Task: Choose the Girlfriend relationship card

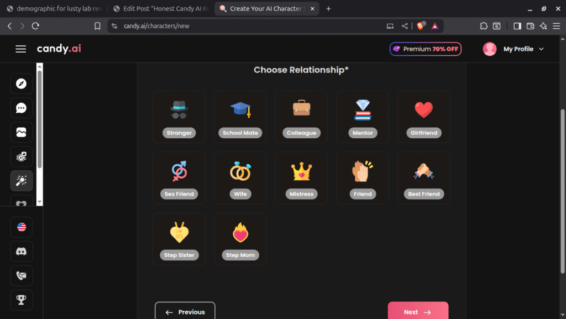Action: (x=424, y=117)
